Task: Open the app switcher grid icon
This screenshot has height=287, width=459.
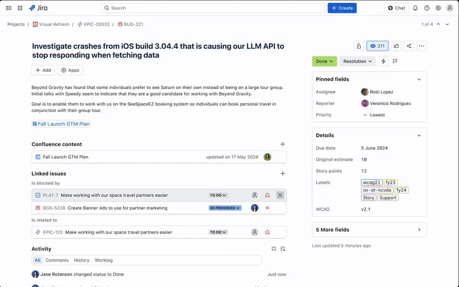Action: coord(20,8)
